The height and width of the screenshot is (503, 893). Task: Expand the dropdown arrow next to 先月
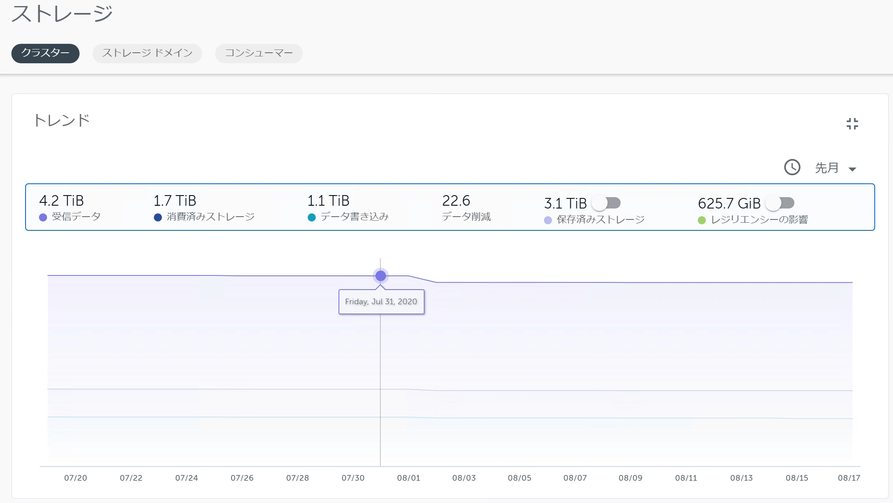(852, 169)
